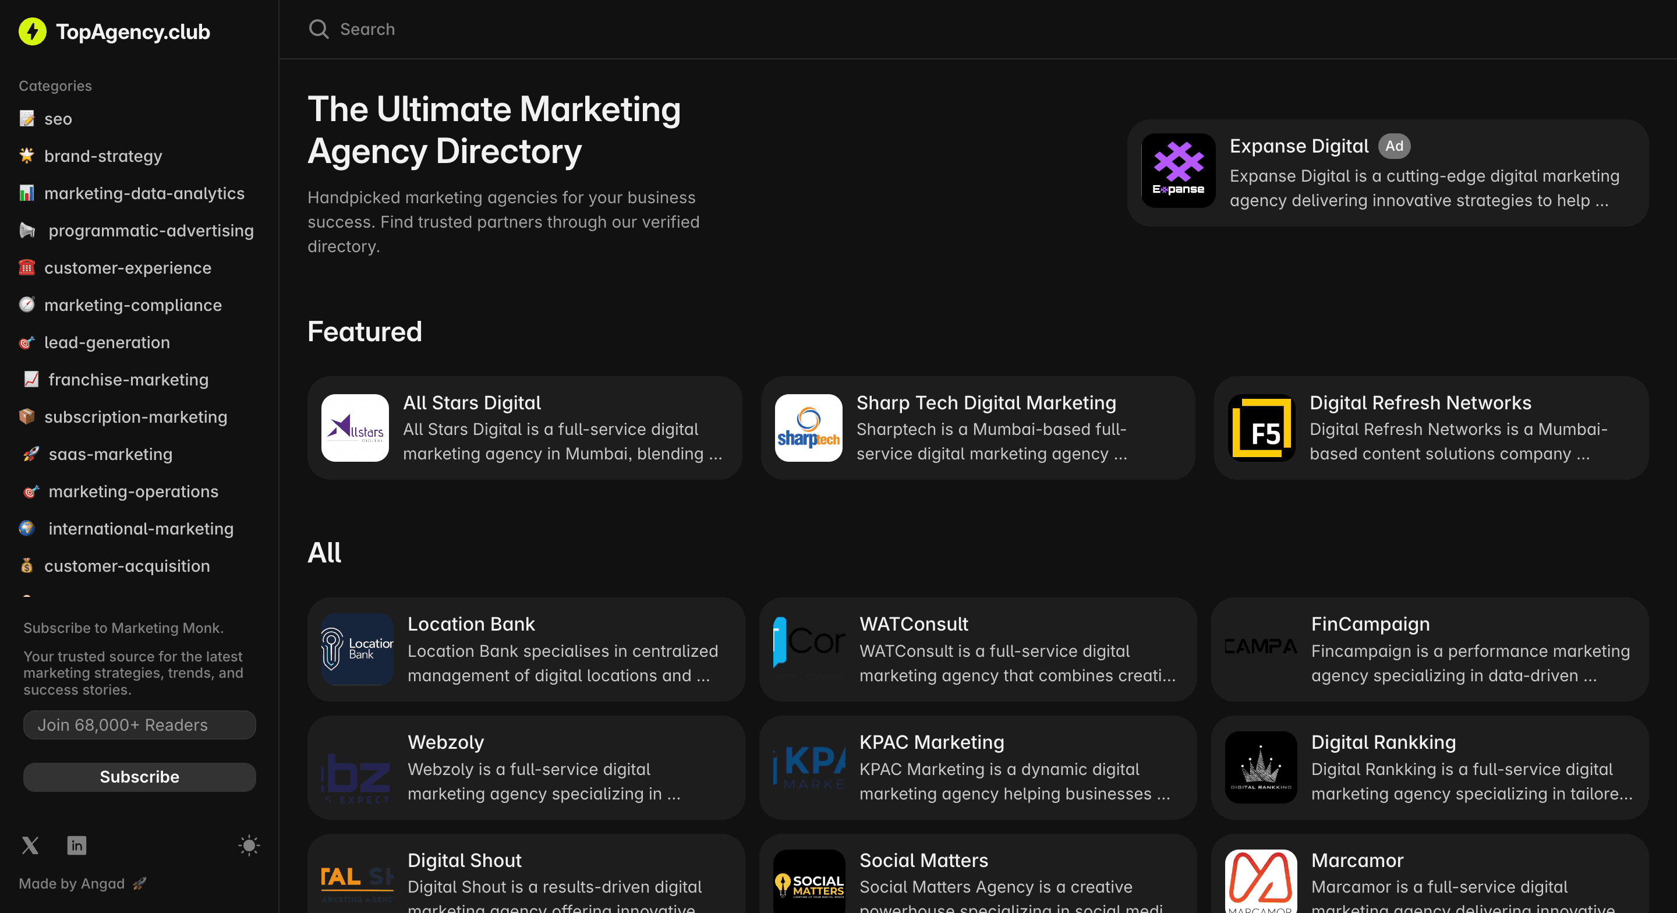Click the Digital Shout logo
The height and width of the screenshot is (913, 1677).
pyautogui.click(x=358, y=881)
